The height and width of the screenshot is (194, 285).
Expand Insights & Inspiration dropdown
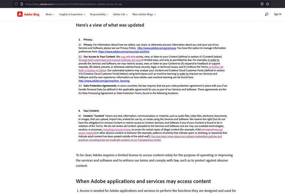pos(72,14)
